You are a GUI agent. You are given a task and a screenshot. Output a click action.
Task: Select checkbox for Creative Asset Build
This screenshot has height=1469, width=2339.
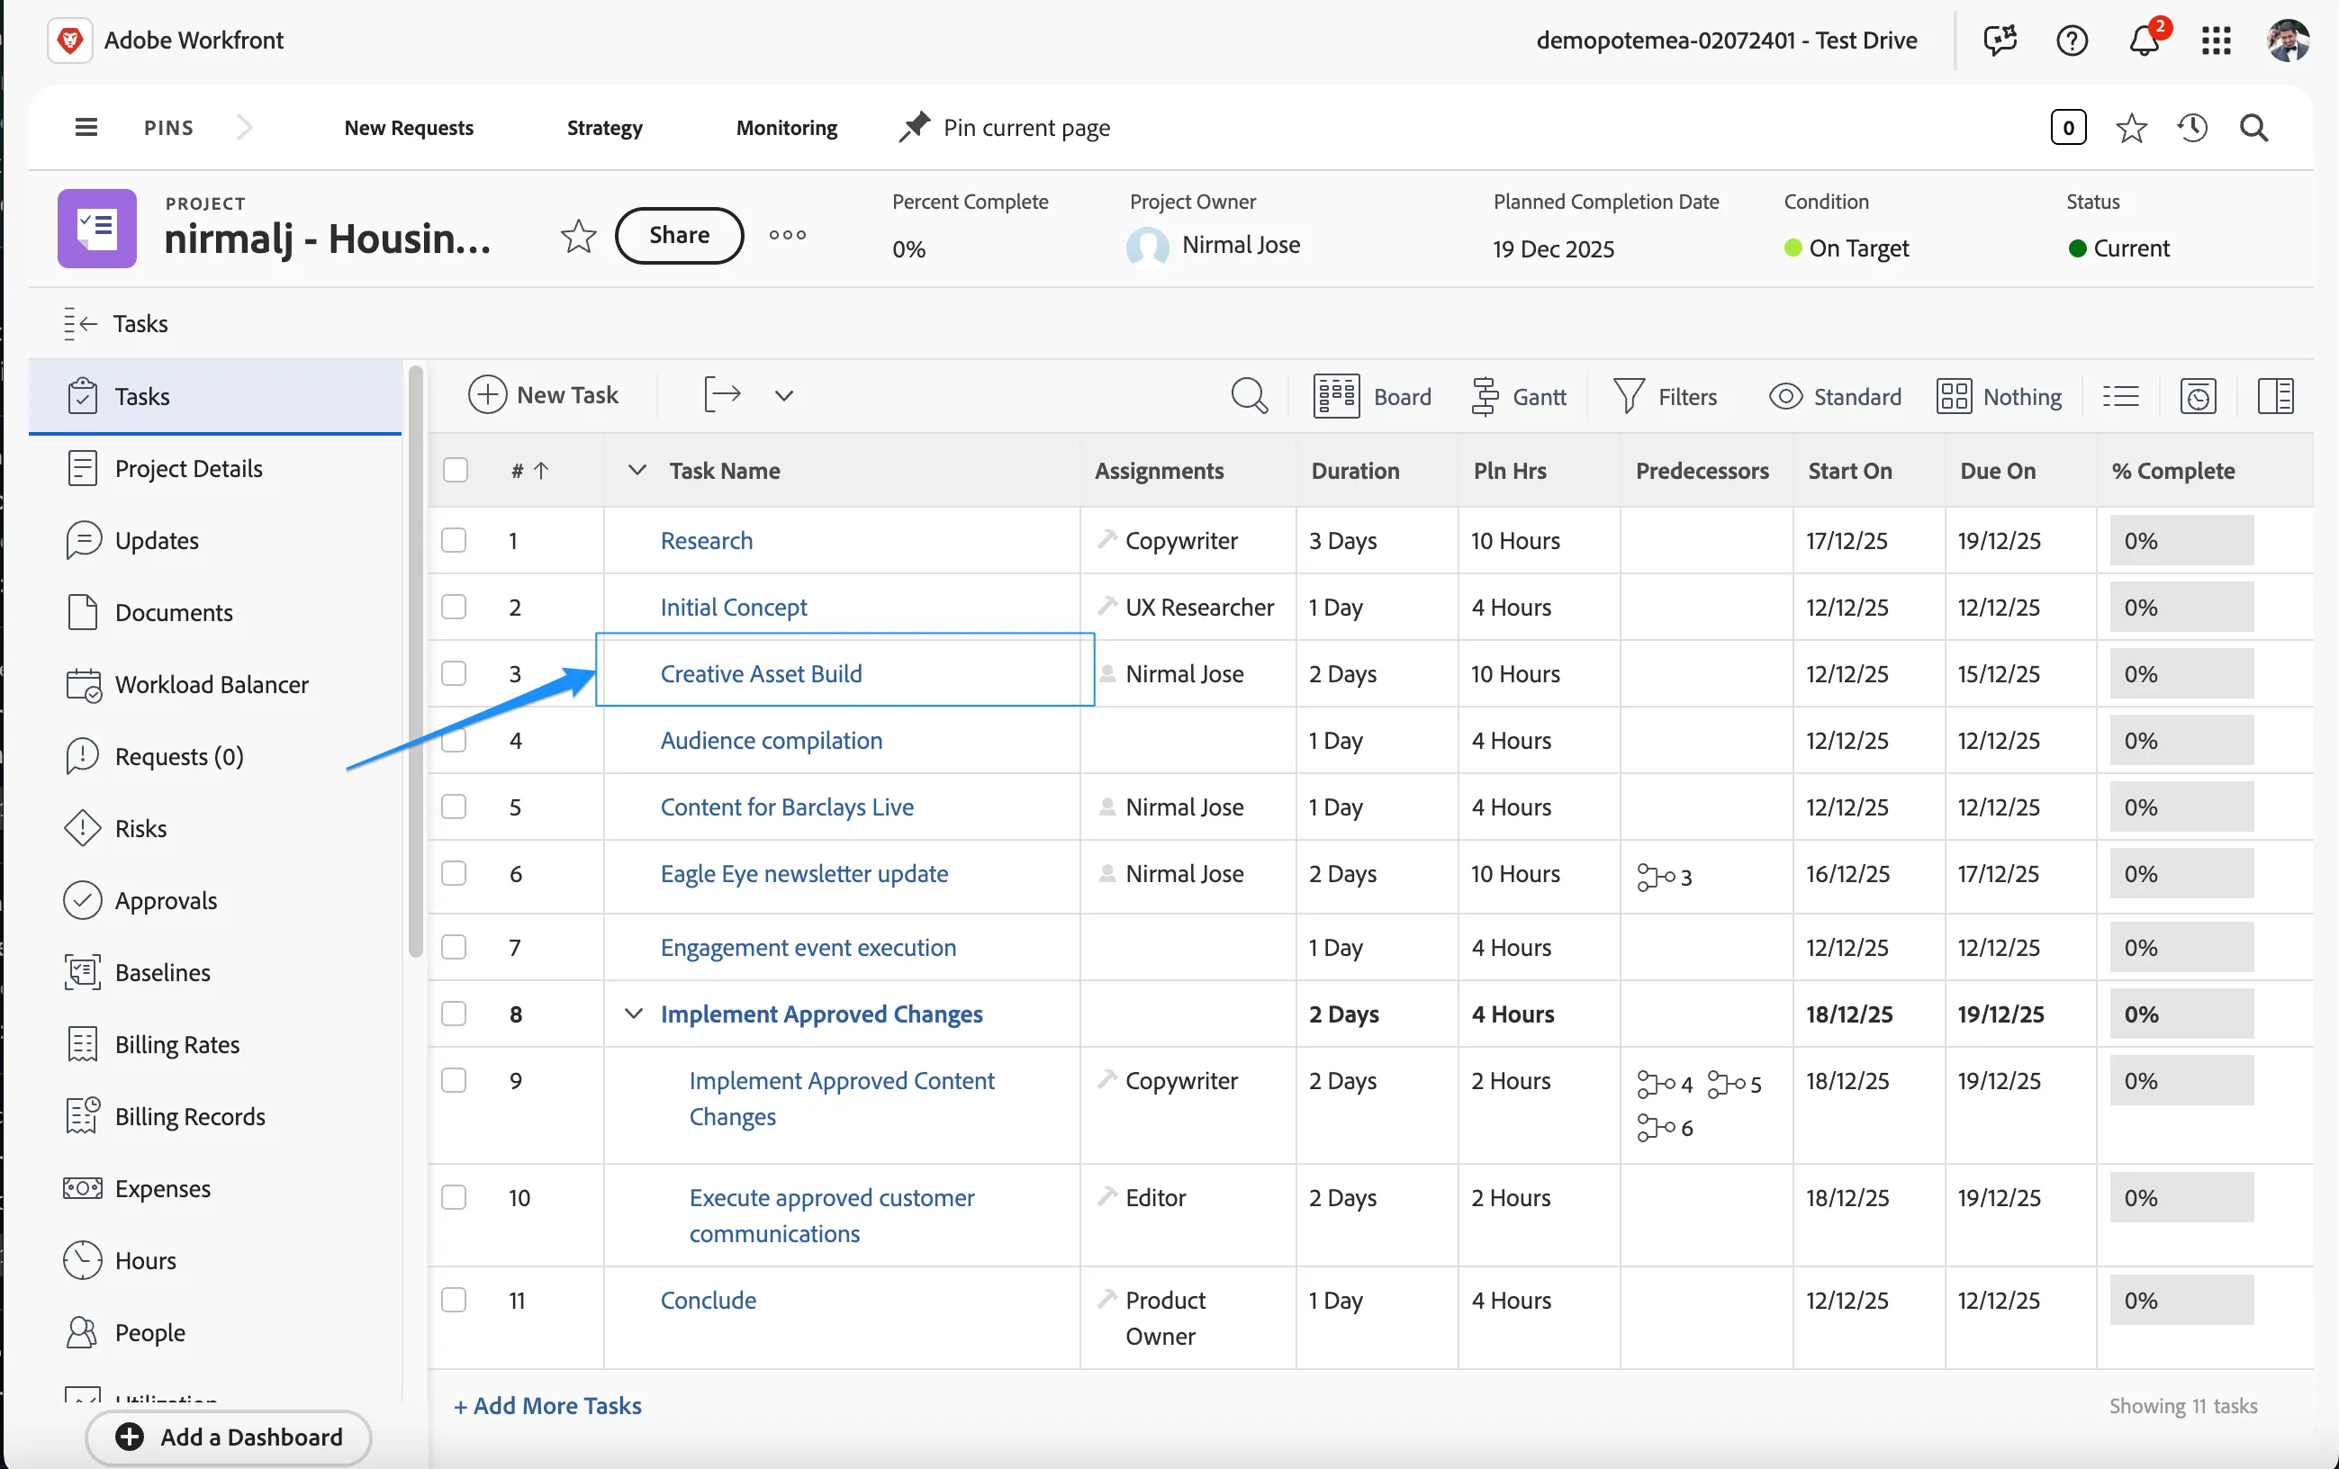(x=454, y=674)
